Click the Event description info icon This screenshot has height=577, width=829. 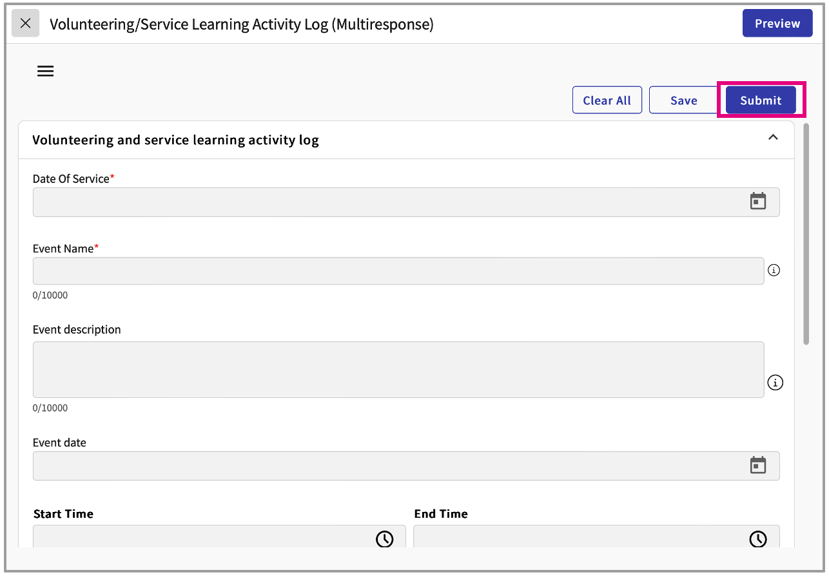(x=775, y=383)
